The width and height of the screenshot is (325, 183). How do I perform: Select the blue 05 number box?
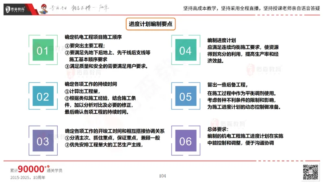click(x=186, y=96)
